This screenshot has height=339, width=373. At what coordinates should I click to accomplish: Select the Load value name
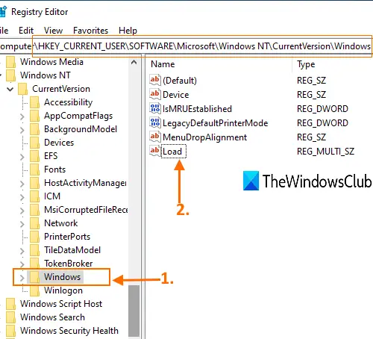(x=173, y=151)
